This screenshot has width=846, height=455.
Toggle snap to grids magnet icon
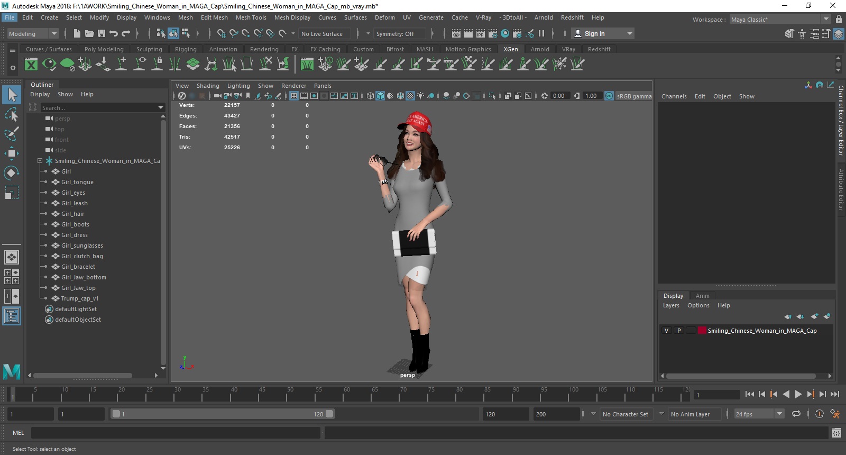[221, 33]
